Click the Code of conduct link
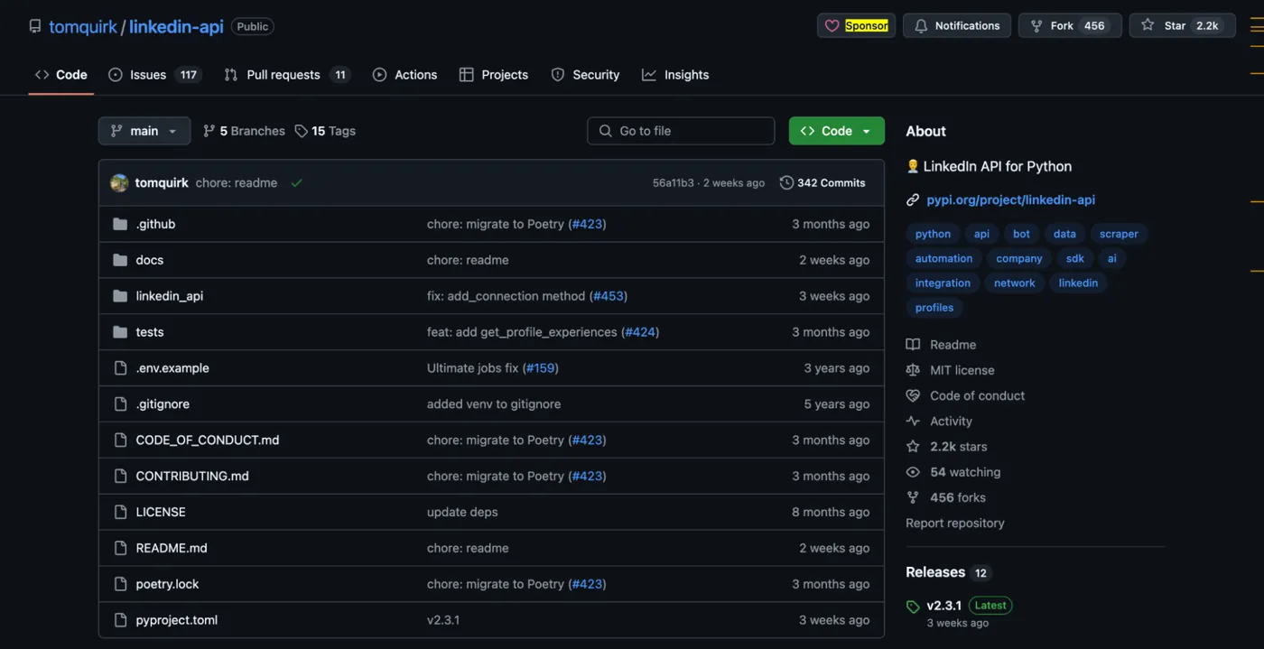 click(978, 396)
